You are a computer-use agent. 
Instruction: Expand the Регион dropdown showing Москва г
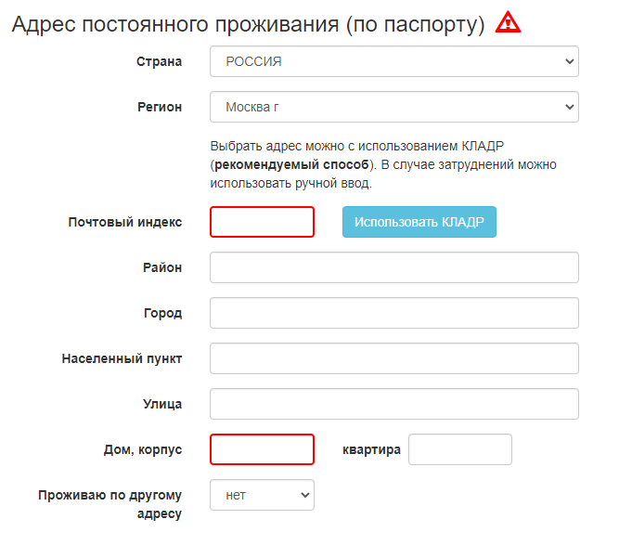(x=394, y=107)
